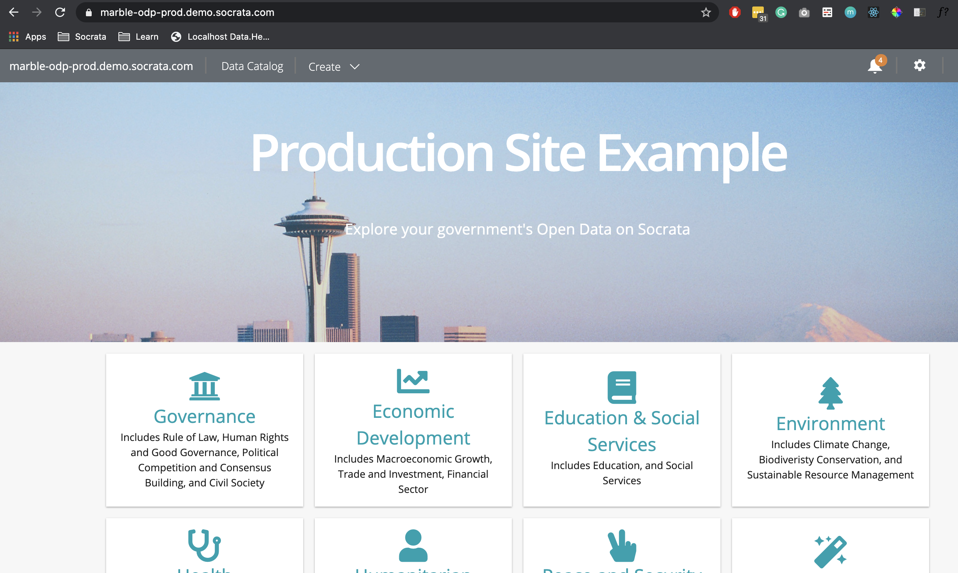This screenshot has height=573, width=958.
Task: Click the Climate Change description text
Action: coord(830,459)
